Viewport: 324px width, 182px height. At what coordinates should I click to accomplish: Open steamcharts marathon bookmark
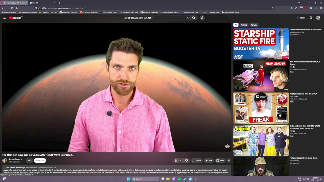pos(28,12)
